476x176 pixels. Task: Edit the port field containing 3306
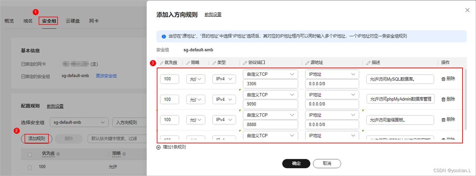pyautogui.click(x=271, y=84)
